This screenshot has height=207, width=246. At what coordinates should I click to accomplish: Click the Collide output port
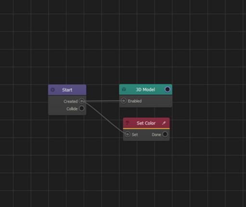click(82, 108)
